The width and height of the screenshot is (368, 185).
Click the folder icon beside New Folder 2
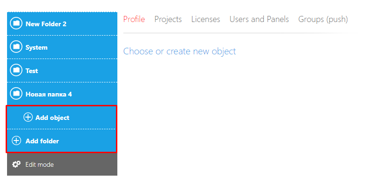pos(16,23)
